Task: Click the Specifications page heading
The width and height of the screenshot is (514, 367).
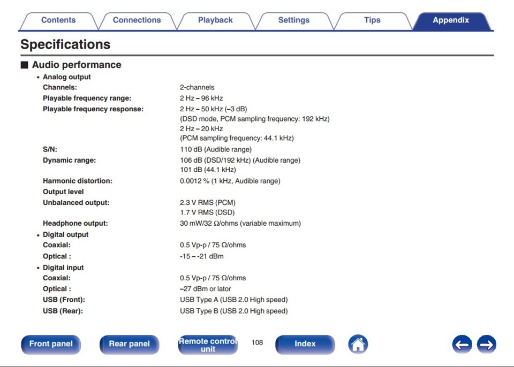Action: [x=65, y=44]
